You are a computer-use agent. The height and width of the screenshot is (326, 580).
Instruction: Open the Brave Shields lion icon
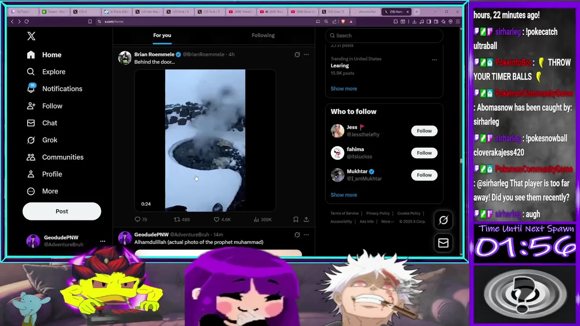[x=343, y=21]
